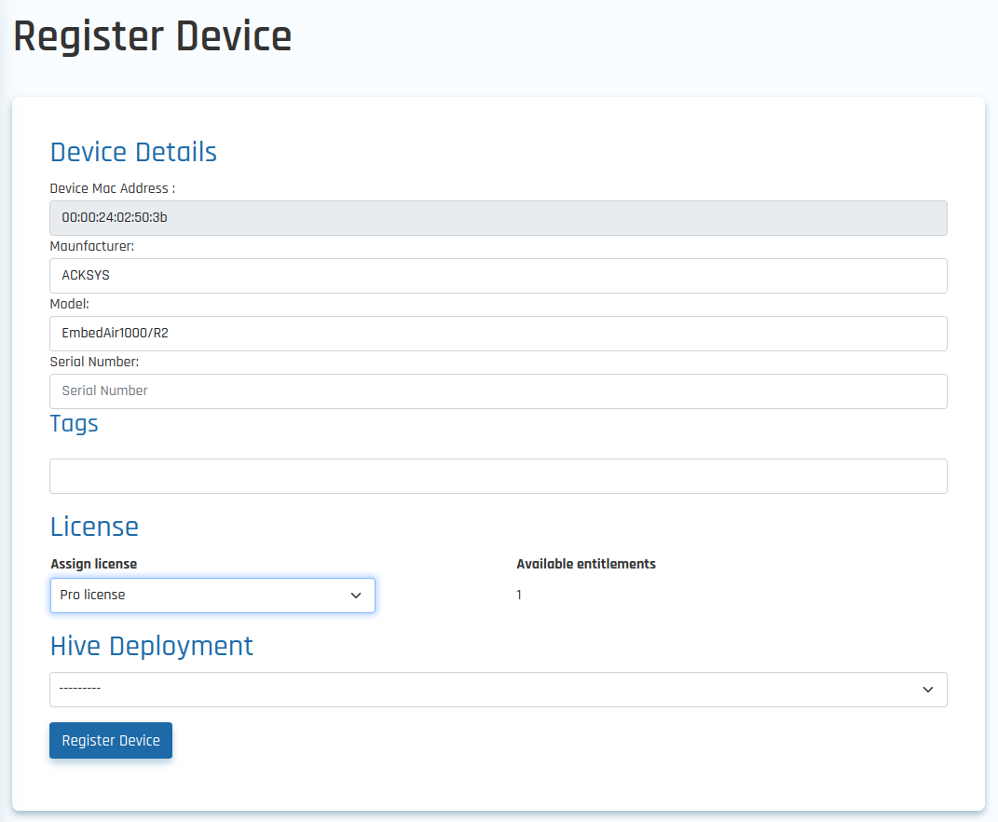Click the Available entitlements count value
The width and height of the screenshot is (998, 822).
click(519, 595)
